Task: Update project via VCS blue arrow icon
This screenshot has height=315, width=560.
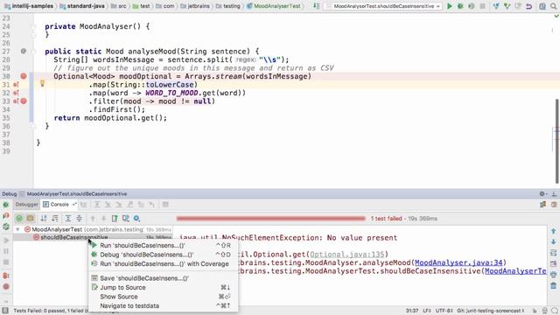Action: click(x=496, y=6)
